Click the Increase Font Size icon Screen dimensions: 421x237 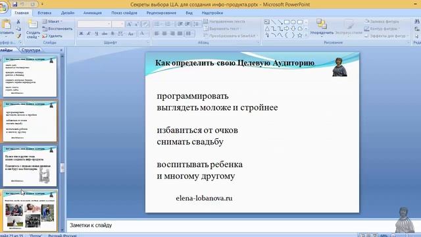[129, 24]
